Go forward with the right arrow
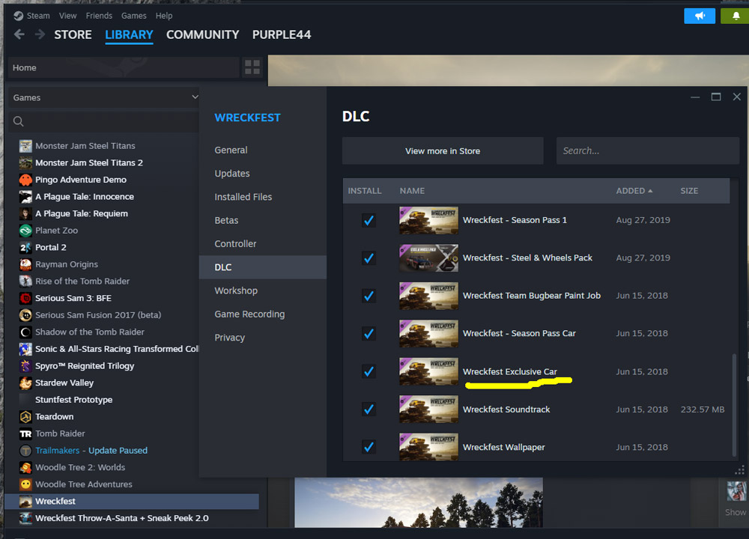 click(40, 34)
